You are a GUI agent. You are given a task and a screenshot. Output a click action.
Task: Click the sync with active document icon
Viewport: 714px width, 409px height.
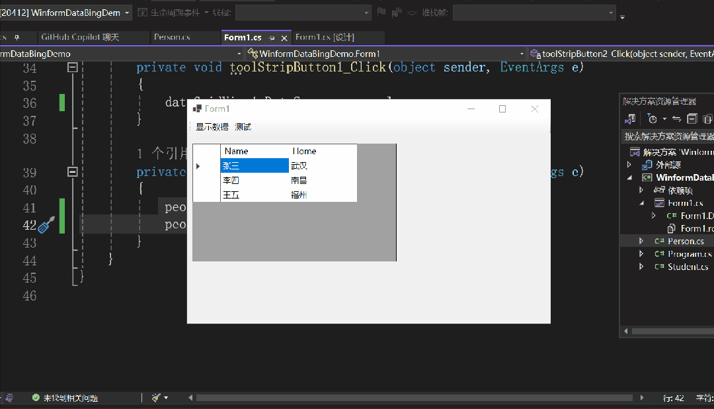(676, 118)
